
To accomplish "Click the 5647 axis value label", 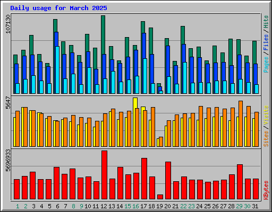I will [8, 103].
